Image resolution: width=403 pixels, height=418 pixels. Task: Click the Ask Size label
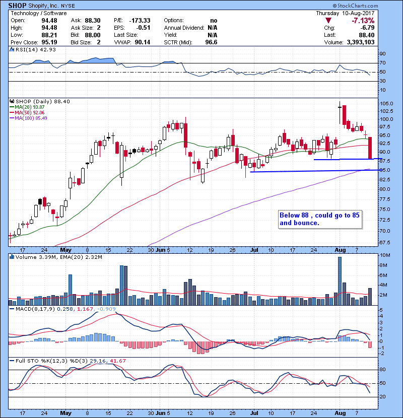click(82, 28)
